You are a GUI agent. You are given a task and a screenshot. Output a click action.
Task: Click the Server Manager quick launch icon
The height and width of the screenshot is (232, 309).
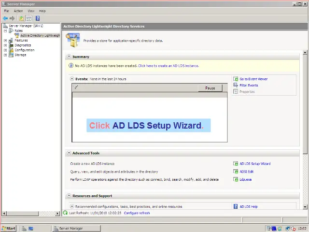click(24, 228)
